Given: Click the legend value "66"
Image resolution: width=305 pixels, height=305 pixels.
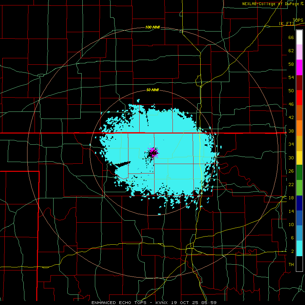Looking at the screenshot, I should 291,37.
